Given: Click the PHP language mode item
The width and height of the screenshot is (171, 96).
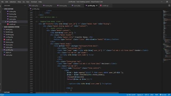Looking at the screenshot, I should click(157, 95).
